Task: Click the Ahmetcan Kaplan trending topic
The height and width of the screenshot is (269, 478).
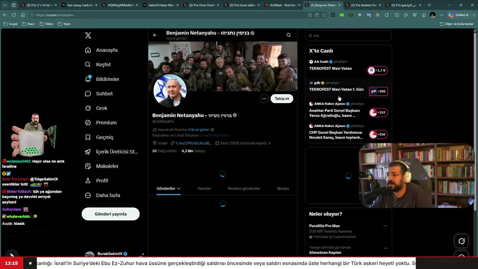Action: click(325, 253)
